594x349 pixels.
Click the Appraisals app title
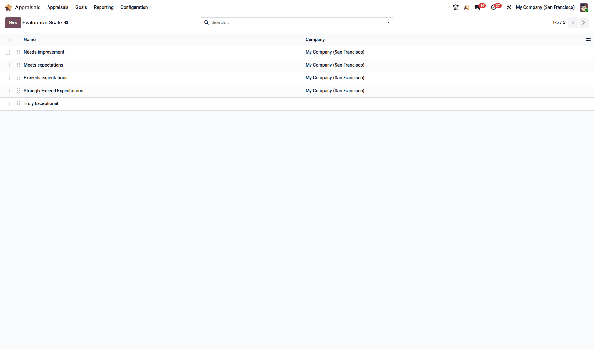(28, 7)
